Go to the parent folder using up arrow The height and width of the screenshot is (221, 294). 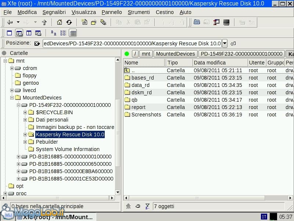tap(44, 22)
